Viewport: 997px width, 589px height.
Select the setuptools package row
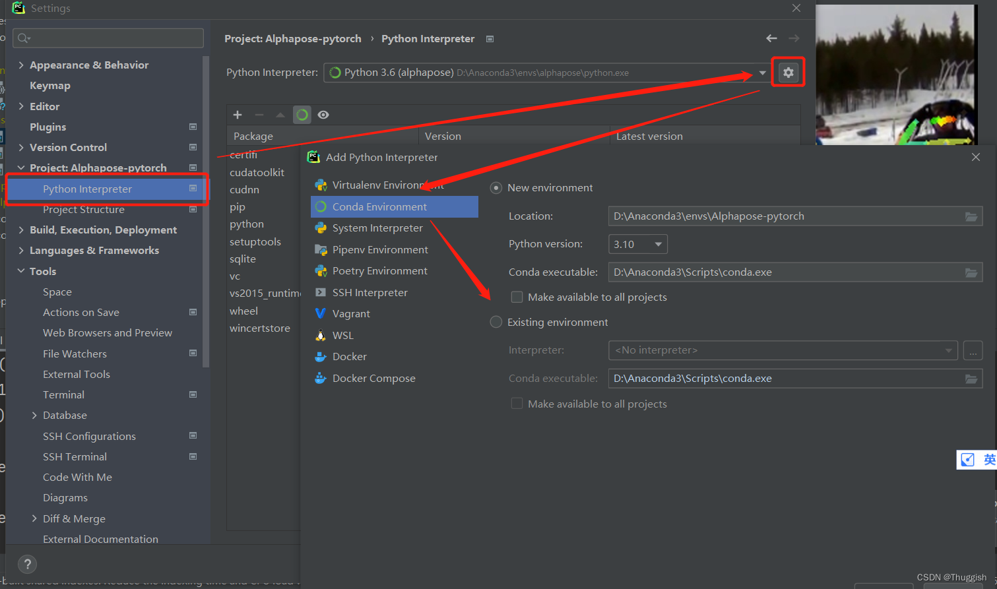click(255, 241)
